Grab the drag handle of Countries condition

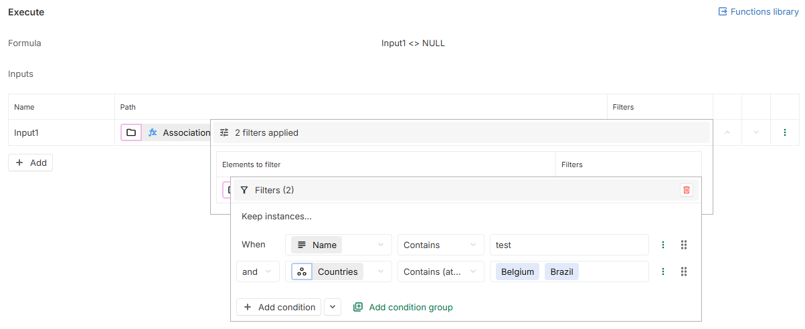pyautogui.click(x=684, y=271)
